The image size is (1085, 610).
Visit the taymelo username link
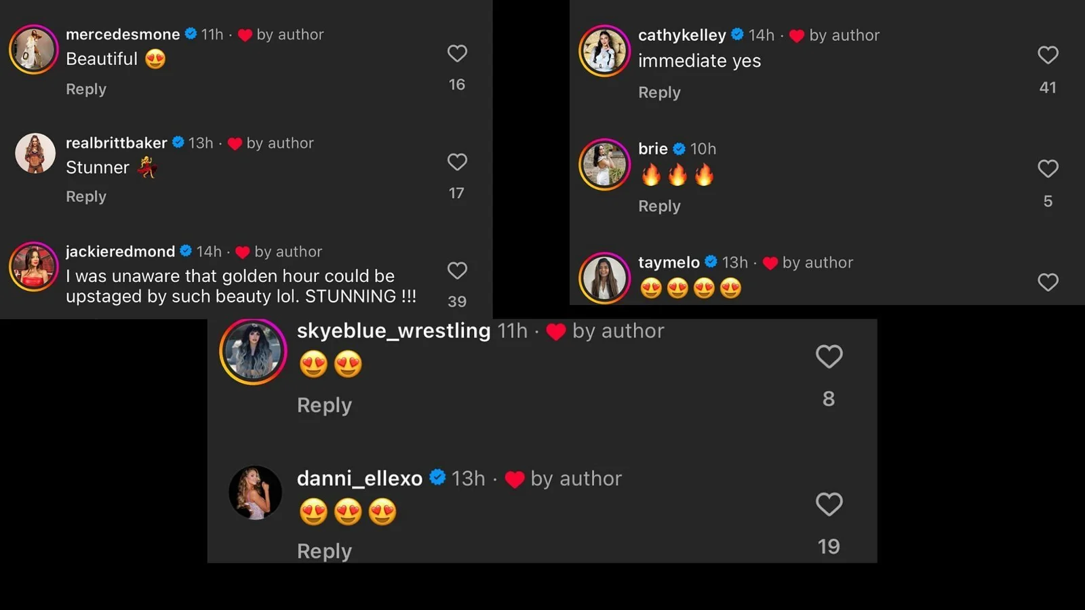coord(669,262)
